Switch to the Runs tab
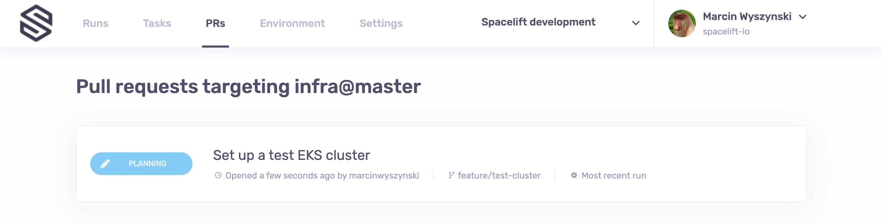The image size is (882, 224). click(96, 23)
